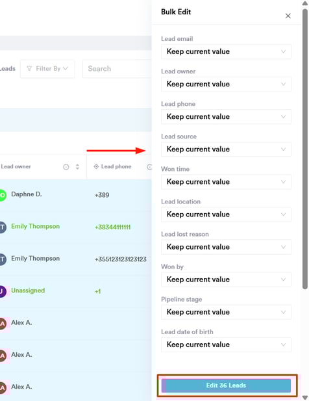The image size is (309, 401).
Task: Click the Lead phone target icon
Action: point(96,166)
